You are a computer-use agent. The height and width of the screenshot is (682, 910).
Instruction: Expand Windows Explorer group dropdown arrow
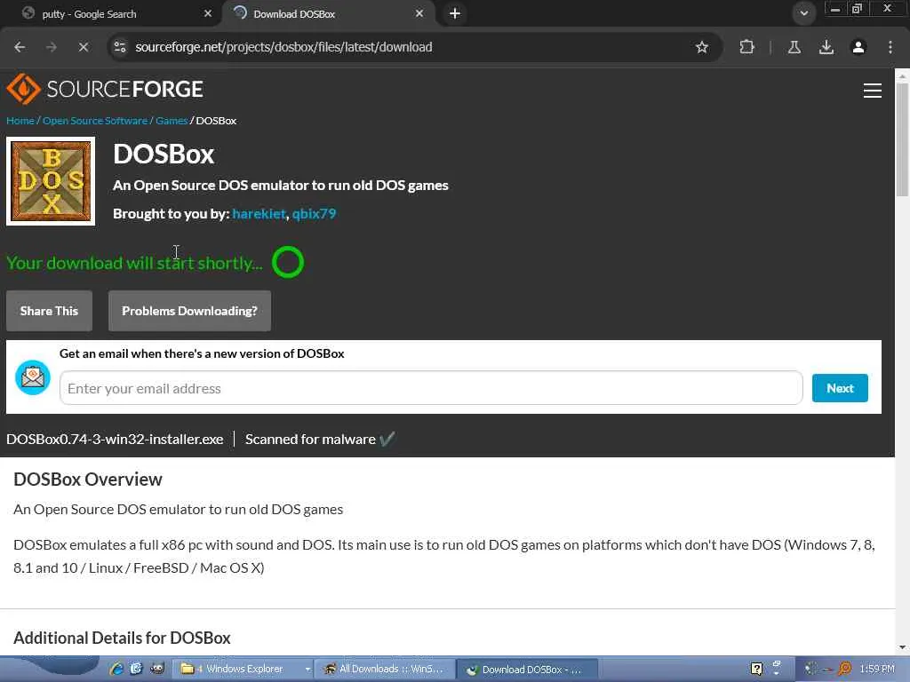click(x=307, y=669)
